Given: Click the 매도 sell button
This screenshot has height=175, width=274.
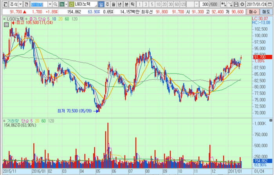Looking at the screenshot, I should (x=266, y=12).
